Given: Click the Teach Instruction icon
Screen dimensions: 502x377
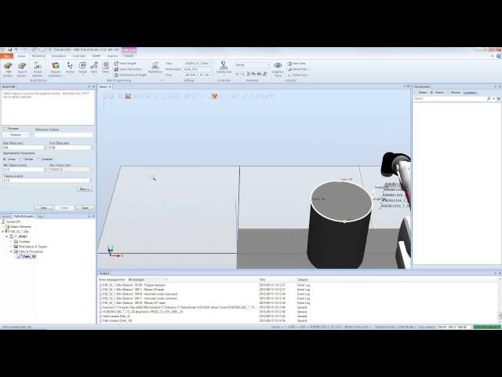Looking at the screenshot, I should (x=116, y=69).
